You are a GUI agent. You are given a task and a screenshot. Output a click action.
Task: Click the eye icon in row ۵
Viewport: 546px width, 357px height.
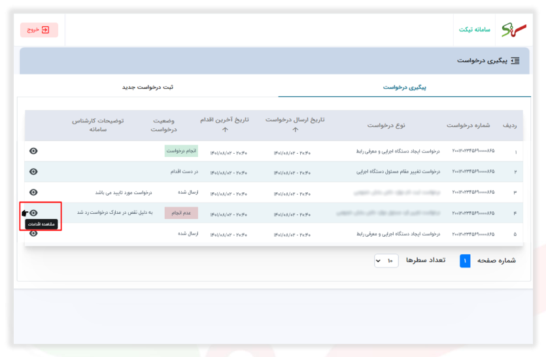33,233
